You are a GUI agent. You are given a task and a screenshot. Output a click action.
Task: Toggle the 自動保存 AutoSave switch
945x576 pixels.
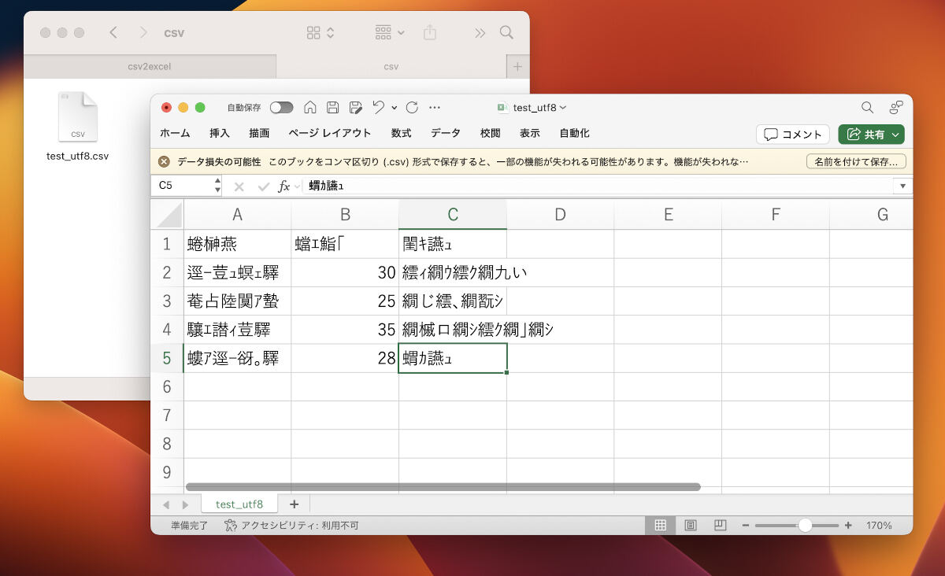tap(281, 108)
